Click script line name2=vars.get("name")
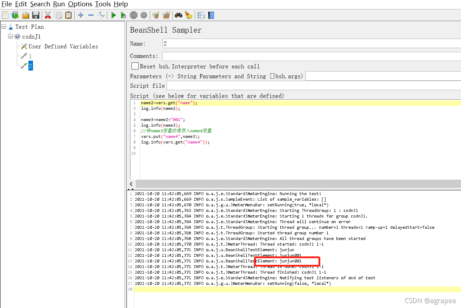 pos(169,103)
